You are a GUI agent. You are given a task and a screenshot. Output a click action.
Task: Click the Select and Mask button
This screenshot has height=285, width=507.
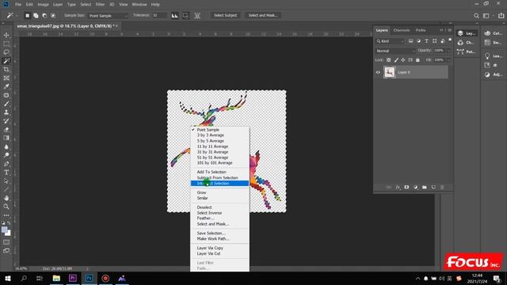(263, 16)
